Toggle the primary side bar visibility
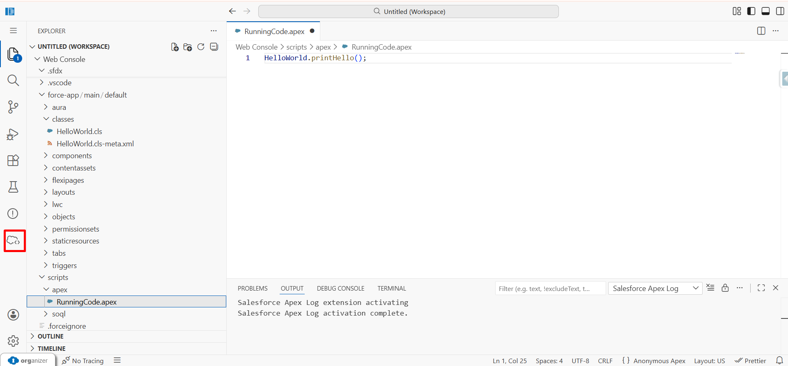The height and width of the screenshot is (366, 788). pos(751,11)
